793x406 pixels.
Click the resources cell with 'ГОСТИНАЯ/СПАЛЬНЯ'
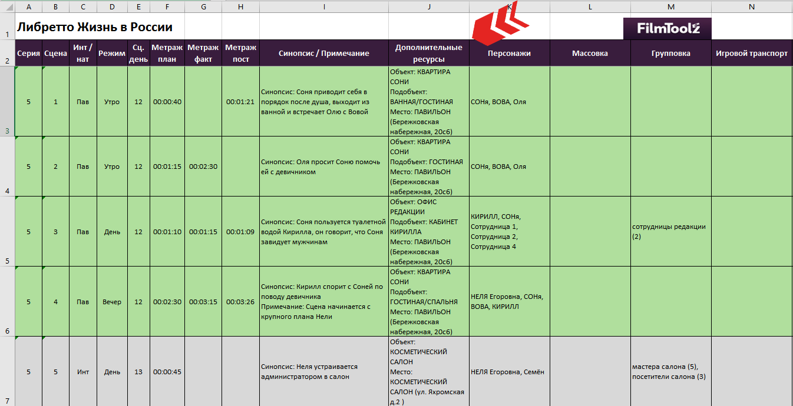point(429,302)
